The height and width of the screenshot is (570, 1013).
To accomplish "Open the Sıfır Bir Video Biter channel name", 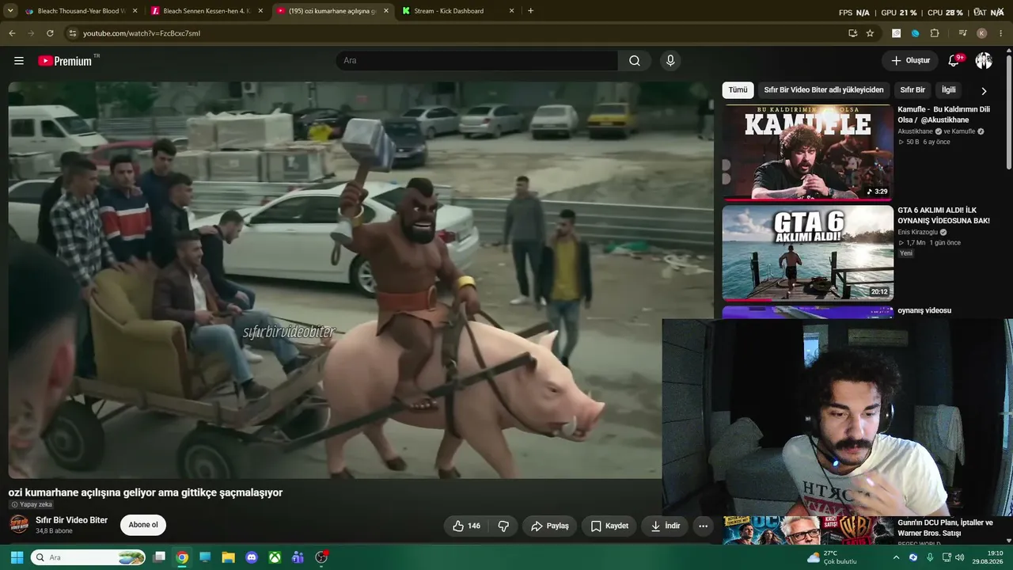I will [71, 520].
